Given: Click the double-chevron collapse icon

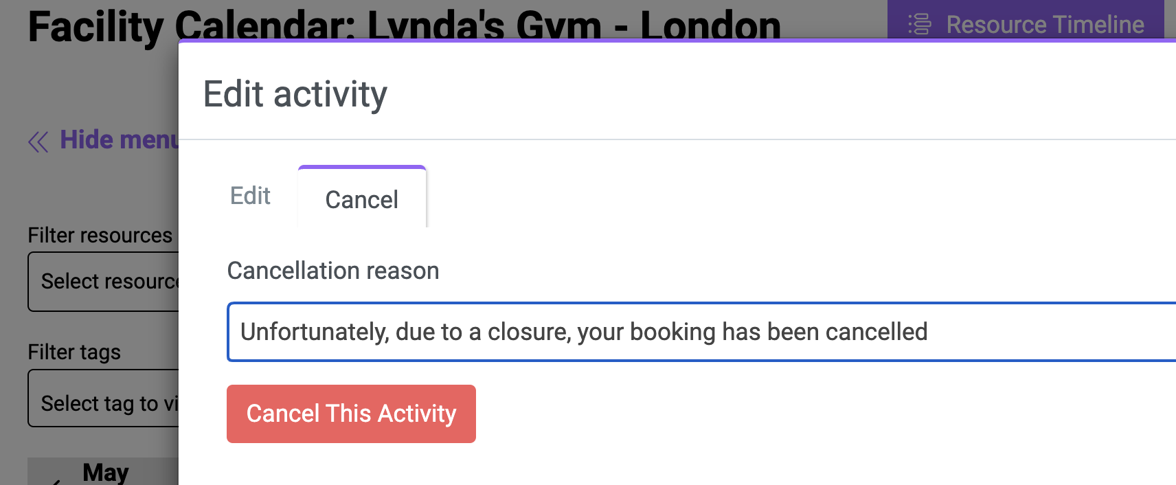Looking at the screenshot, I should pos(38,142).
